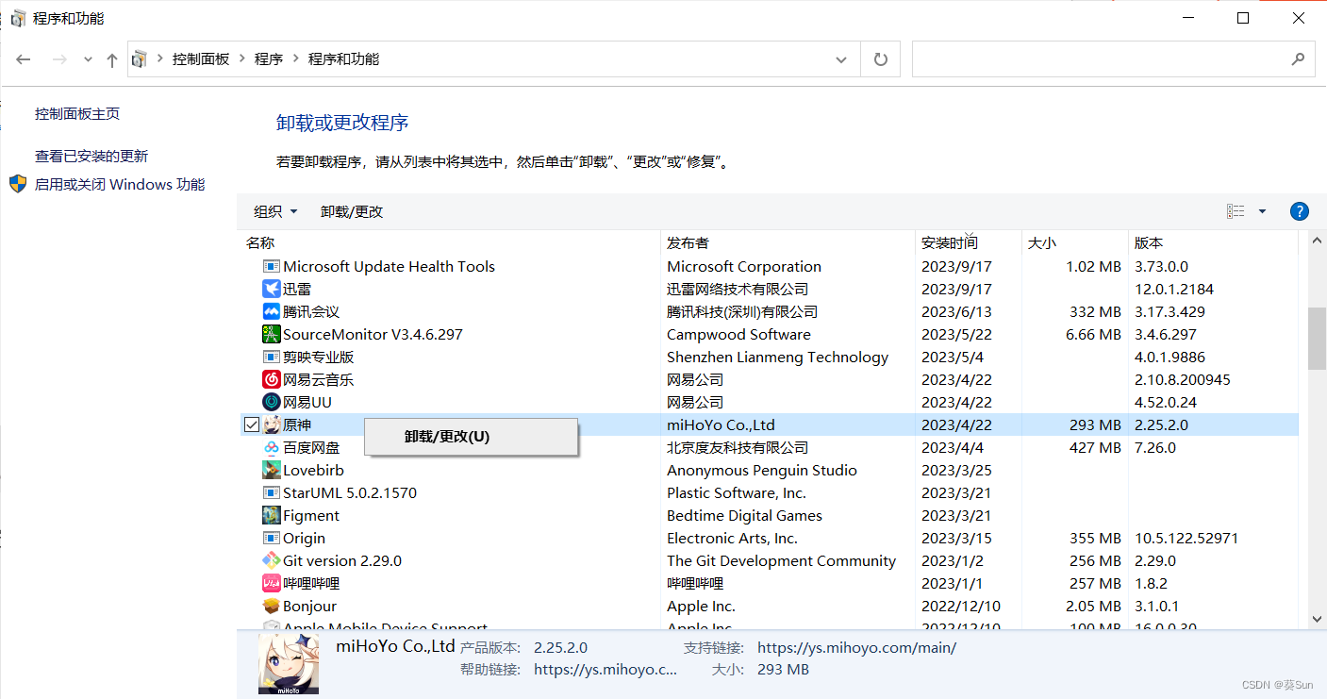Go back with the left arrow
The height and width of the screenshot is (699, 1327).
(x=25, y=59)
